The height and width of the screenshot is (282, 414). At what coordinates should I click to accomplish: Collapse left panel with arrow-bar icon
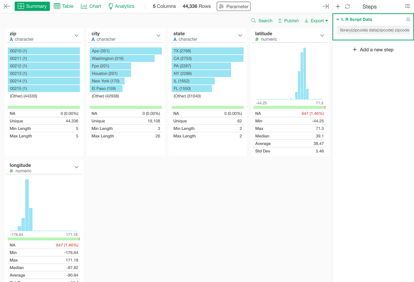coord(7,6)
